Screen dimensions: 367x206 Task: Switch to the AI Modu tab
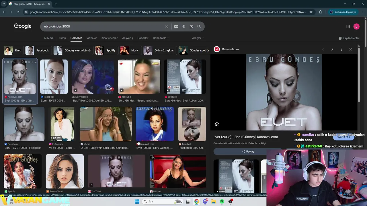pyautogui.click(x=49, y=38)
